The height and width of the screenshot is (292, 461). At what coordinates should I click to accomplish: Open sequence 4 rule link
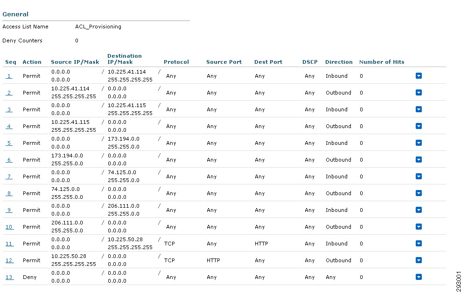pos(9,126)
